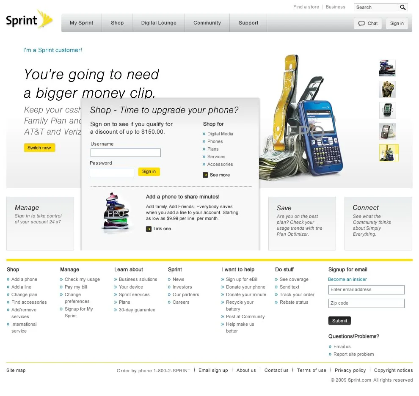Click the yellow Switch now button

coord(39,148)
